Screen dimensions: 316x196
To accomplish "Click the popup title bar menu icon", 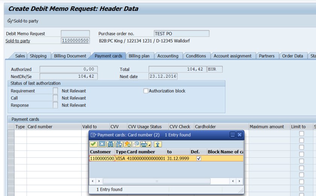I will click(x=93, y=135).
